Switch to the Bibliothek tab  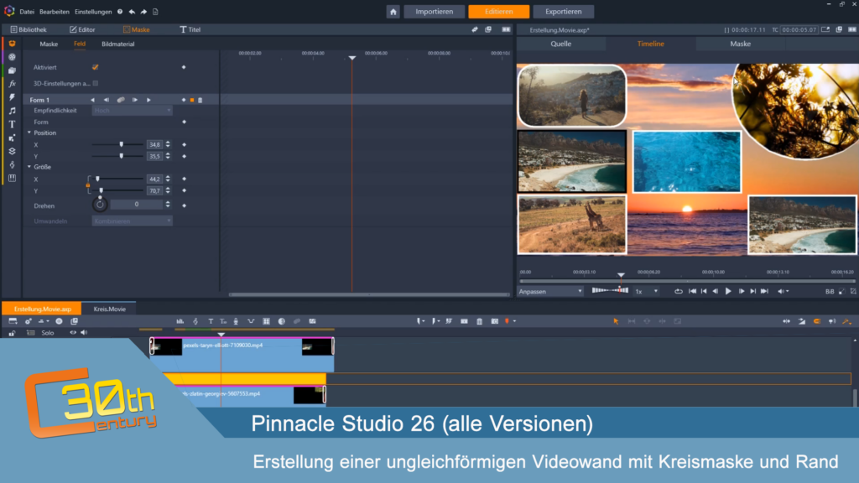(x=29, y=29)
